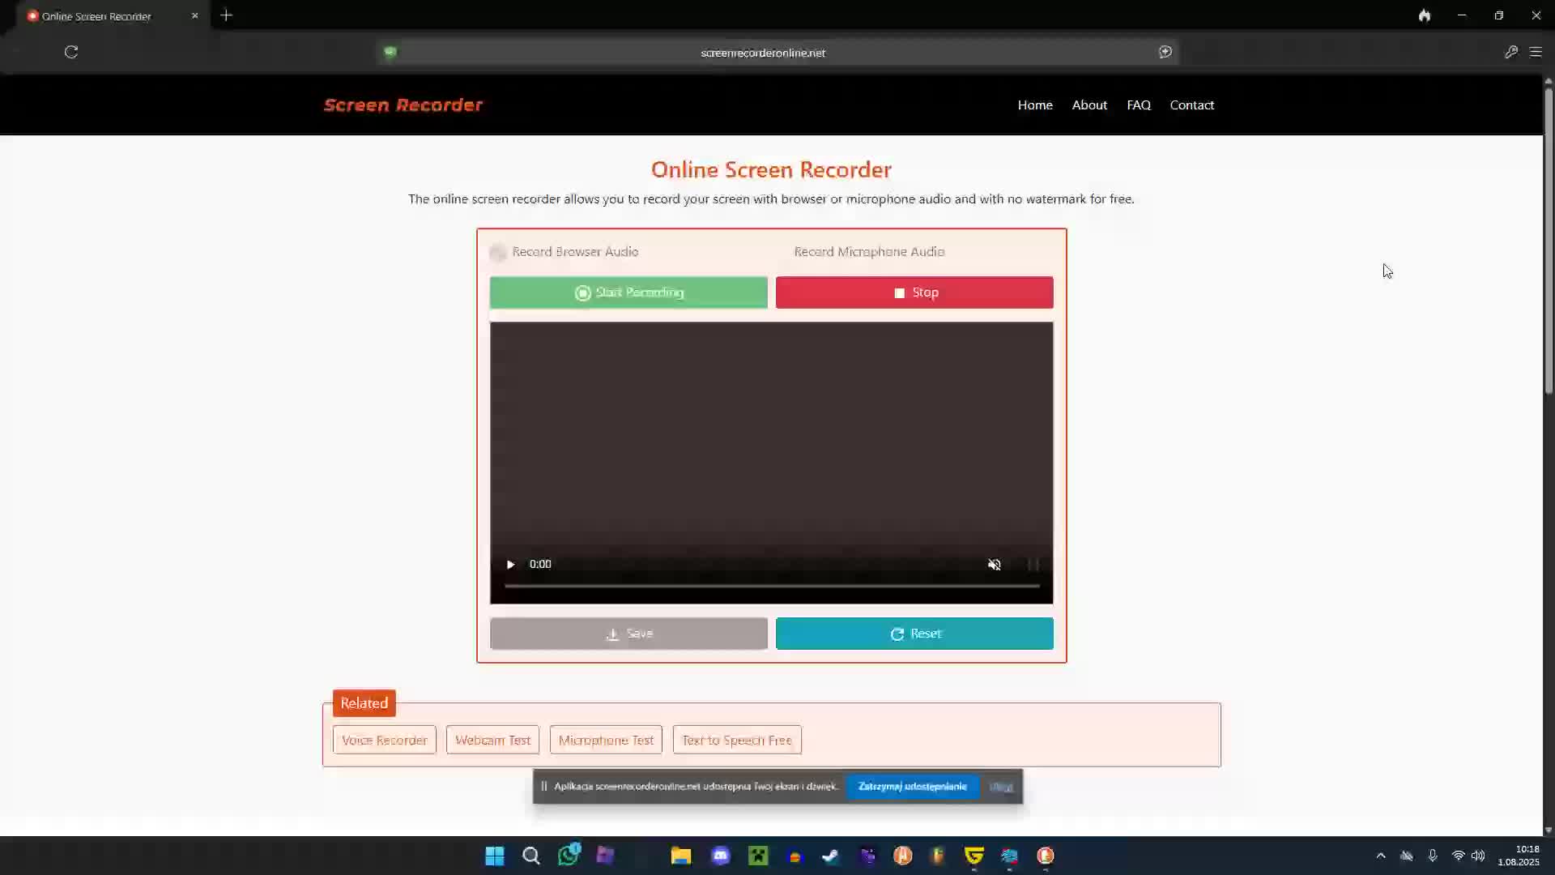
Task: Open the key/passwords icon in the toolbar
Action: pyautogui.click(x=1510, y=52)
